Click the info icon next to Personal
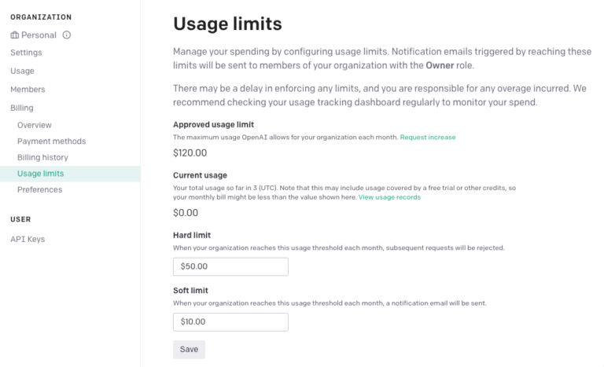The height and width of the screenshot is (367, 604). tap(67, 35)
